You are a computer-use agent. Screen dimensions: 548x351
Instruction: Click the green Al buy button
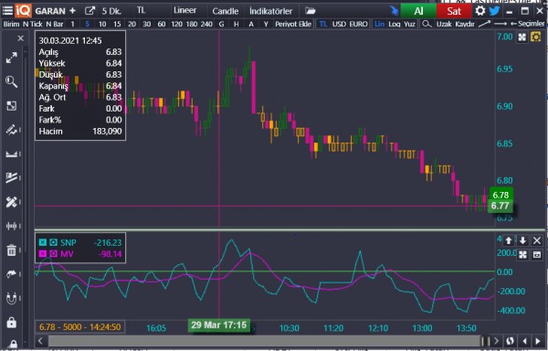(418, 11)
